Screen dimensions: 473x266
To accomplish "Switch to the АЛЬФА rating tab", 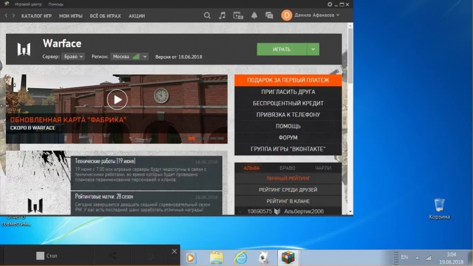I will (x=252, y=168).
